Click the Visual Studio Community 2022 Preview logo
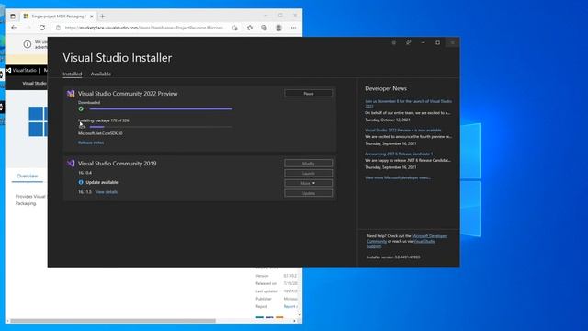 [x=71, y=94]
